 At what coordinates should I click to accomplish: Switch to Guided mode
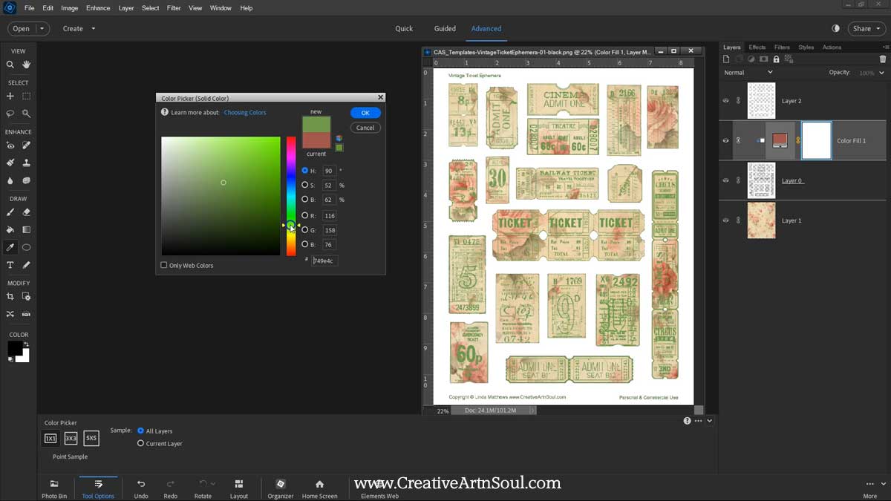point(445,29)
